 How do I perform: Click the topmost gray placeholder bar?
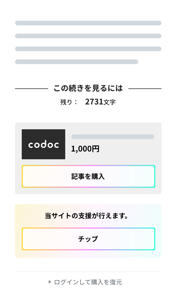tap(88, 23)
